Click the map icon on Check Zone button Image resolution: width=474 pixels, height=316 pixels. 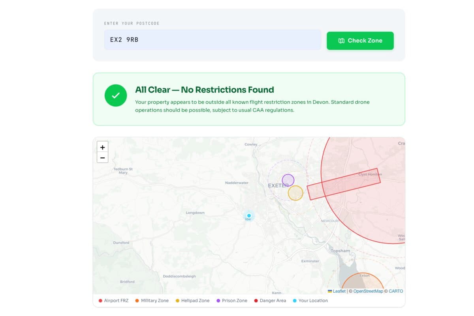341,41
